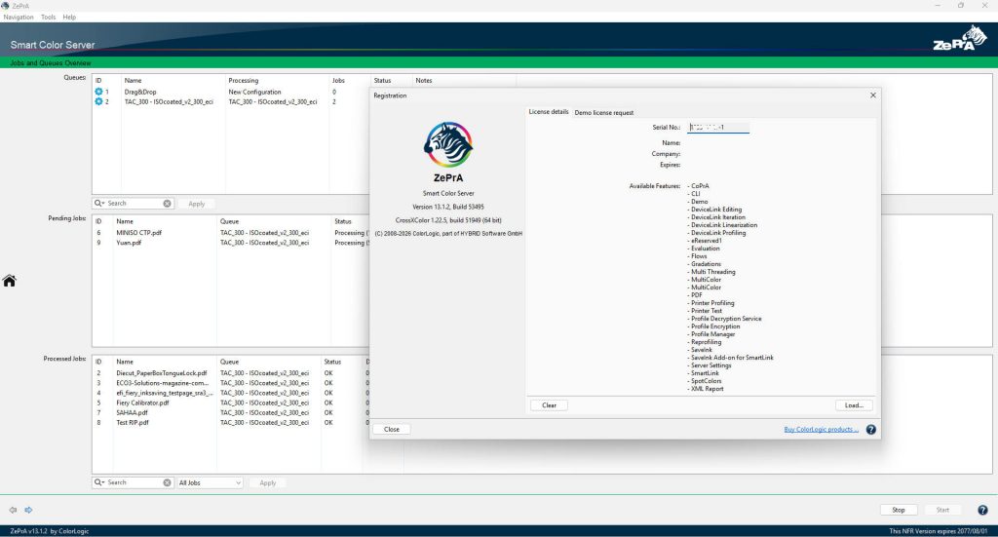Go to the Home screen icon
Screen dimensions: 998x537
(x=9, y=281)
